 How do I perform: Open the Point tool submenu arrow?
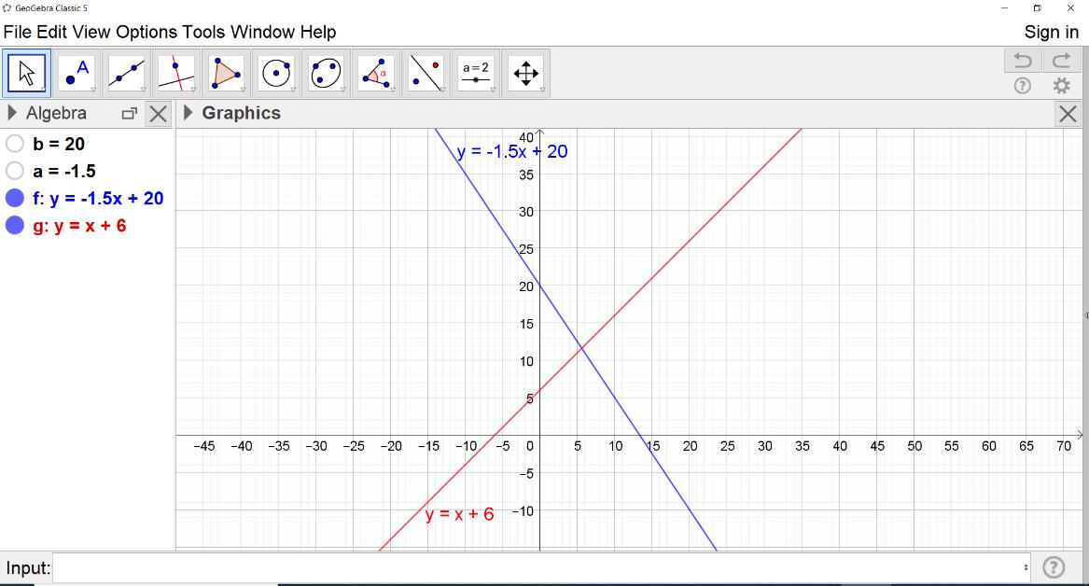[x=93, y=90]
